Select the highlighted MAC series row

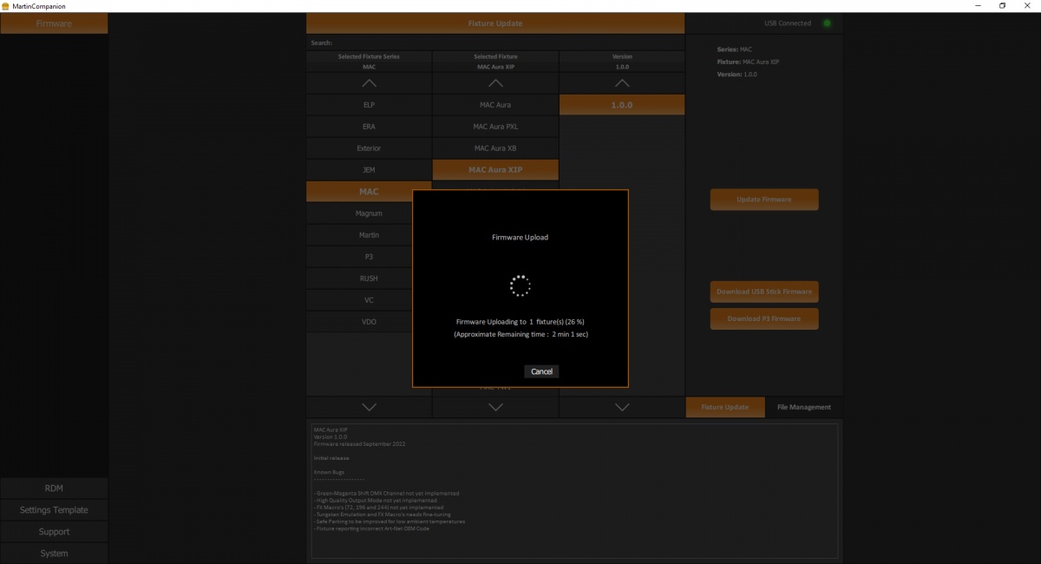point(369,192)
